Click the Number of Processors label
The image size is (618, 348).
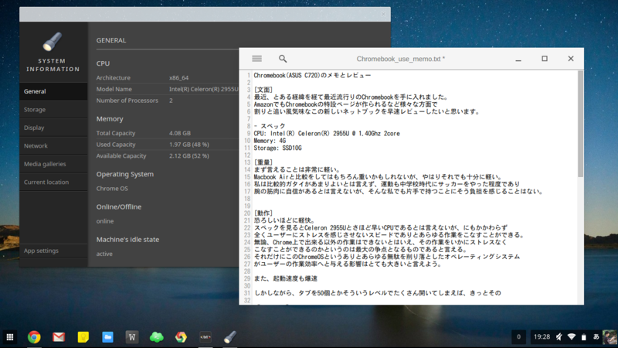click(x=127, y=101)
